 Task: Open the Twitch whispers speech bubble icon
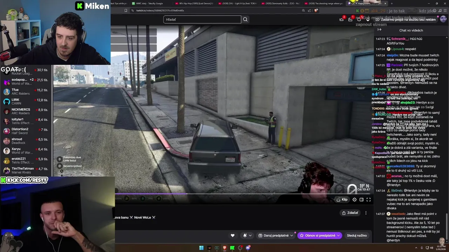point(359,20)
